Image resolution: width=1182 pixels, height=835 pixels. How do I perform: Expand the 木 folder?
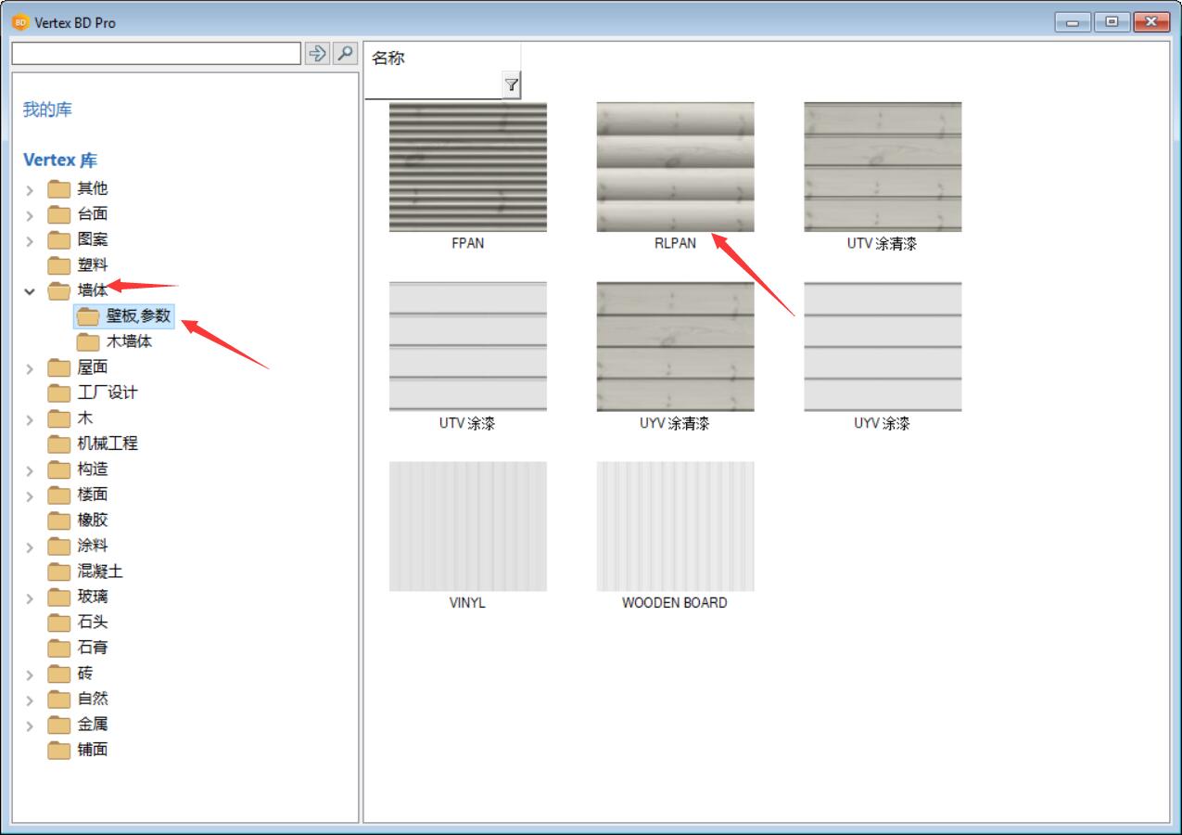[x=30, y=419]
